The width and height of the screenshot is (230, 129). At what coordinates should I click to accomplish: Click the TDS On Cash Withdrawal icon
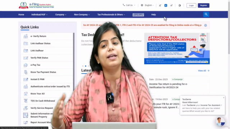[26, 101]
